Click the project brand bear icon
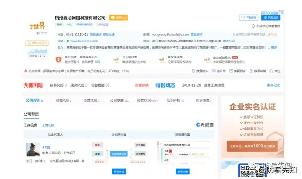Screen dimensions: 302x179 pos(59,59)
